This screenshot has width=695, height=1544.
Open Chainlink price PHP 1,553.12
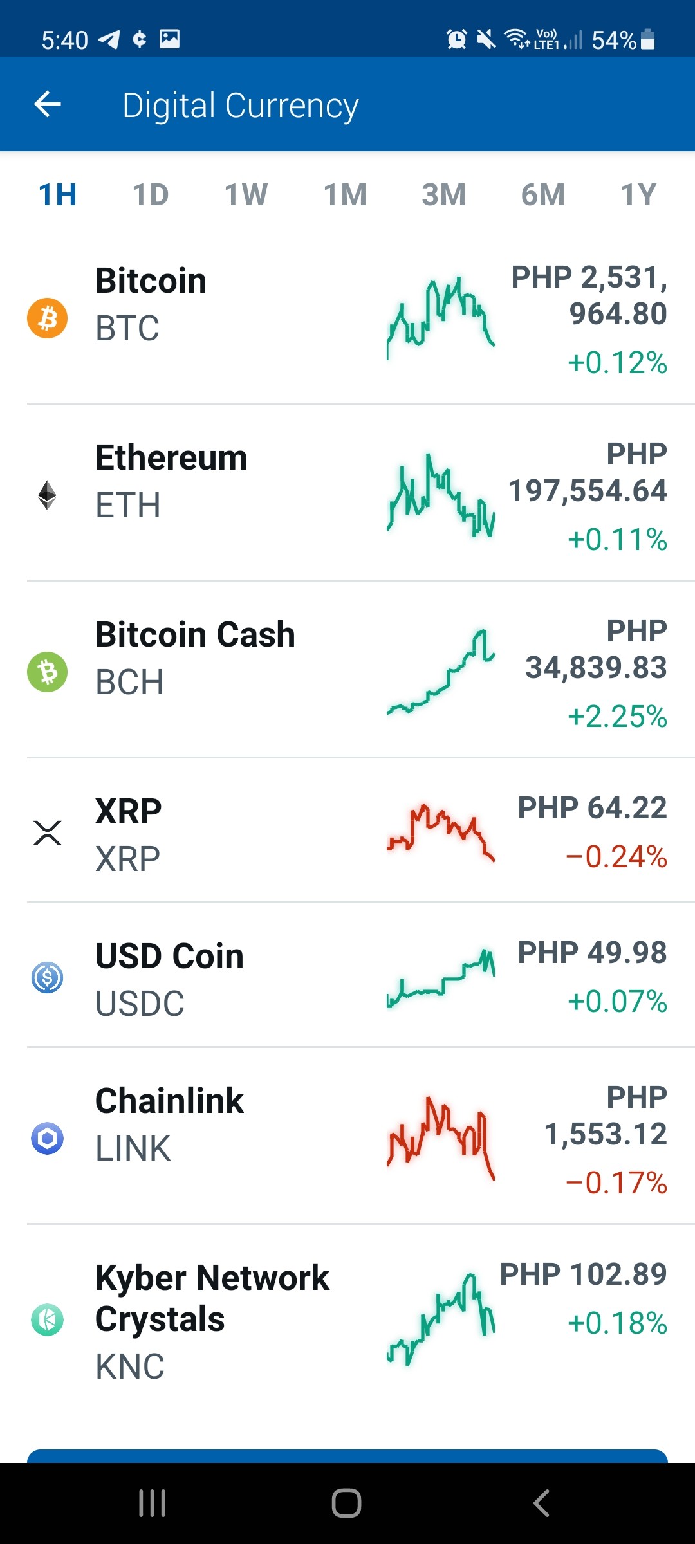(x=606, y=1116)
